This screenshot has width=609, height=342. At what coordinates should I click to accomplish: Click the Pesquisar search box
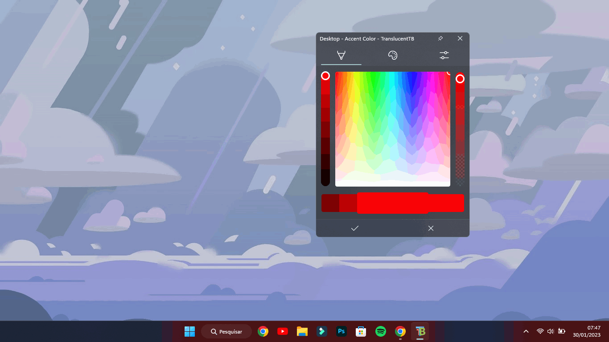point(226,331)
